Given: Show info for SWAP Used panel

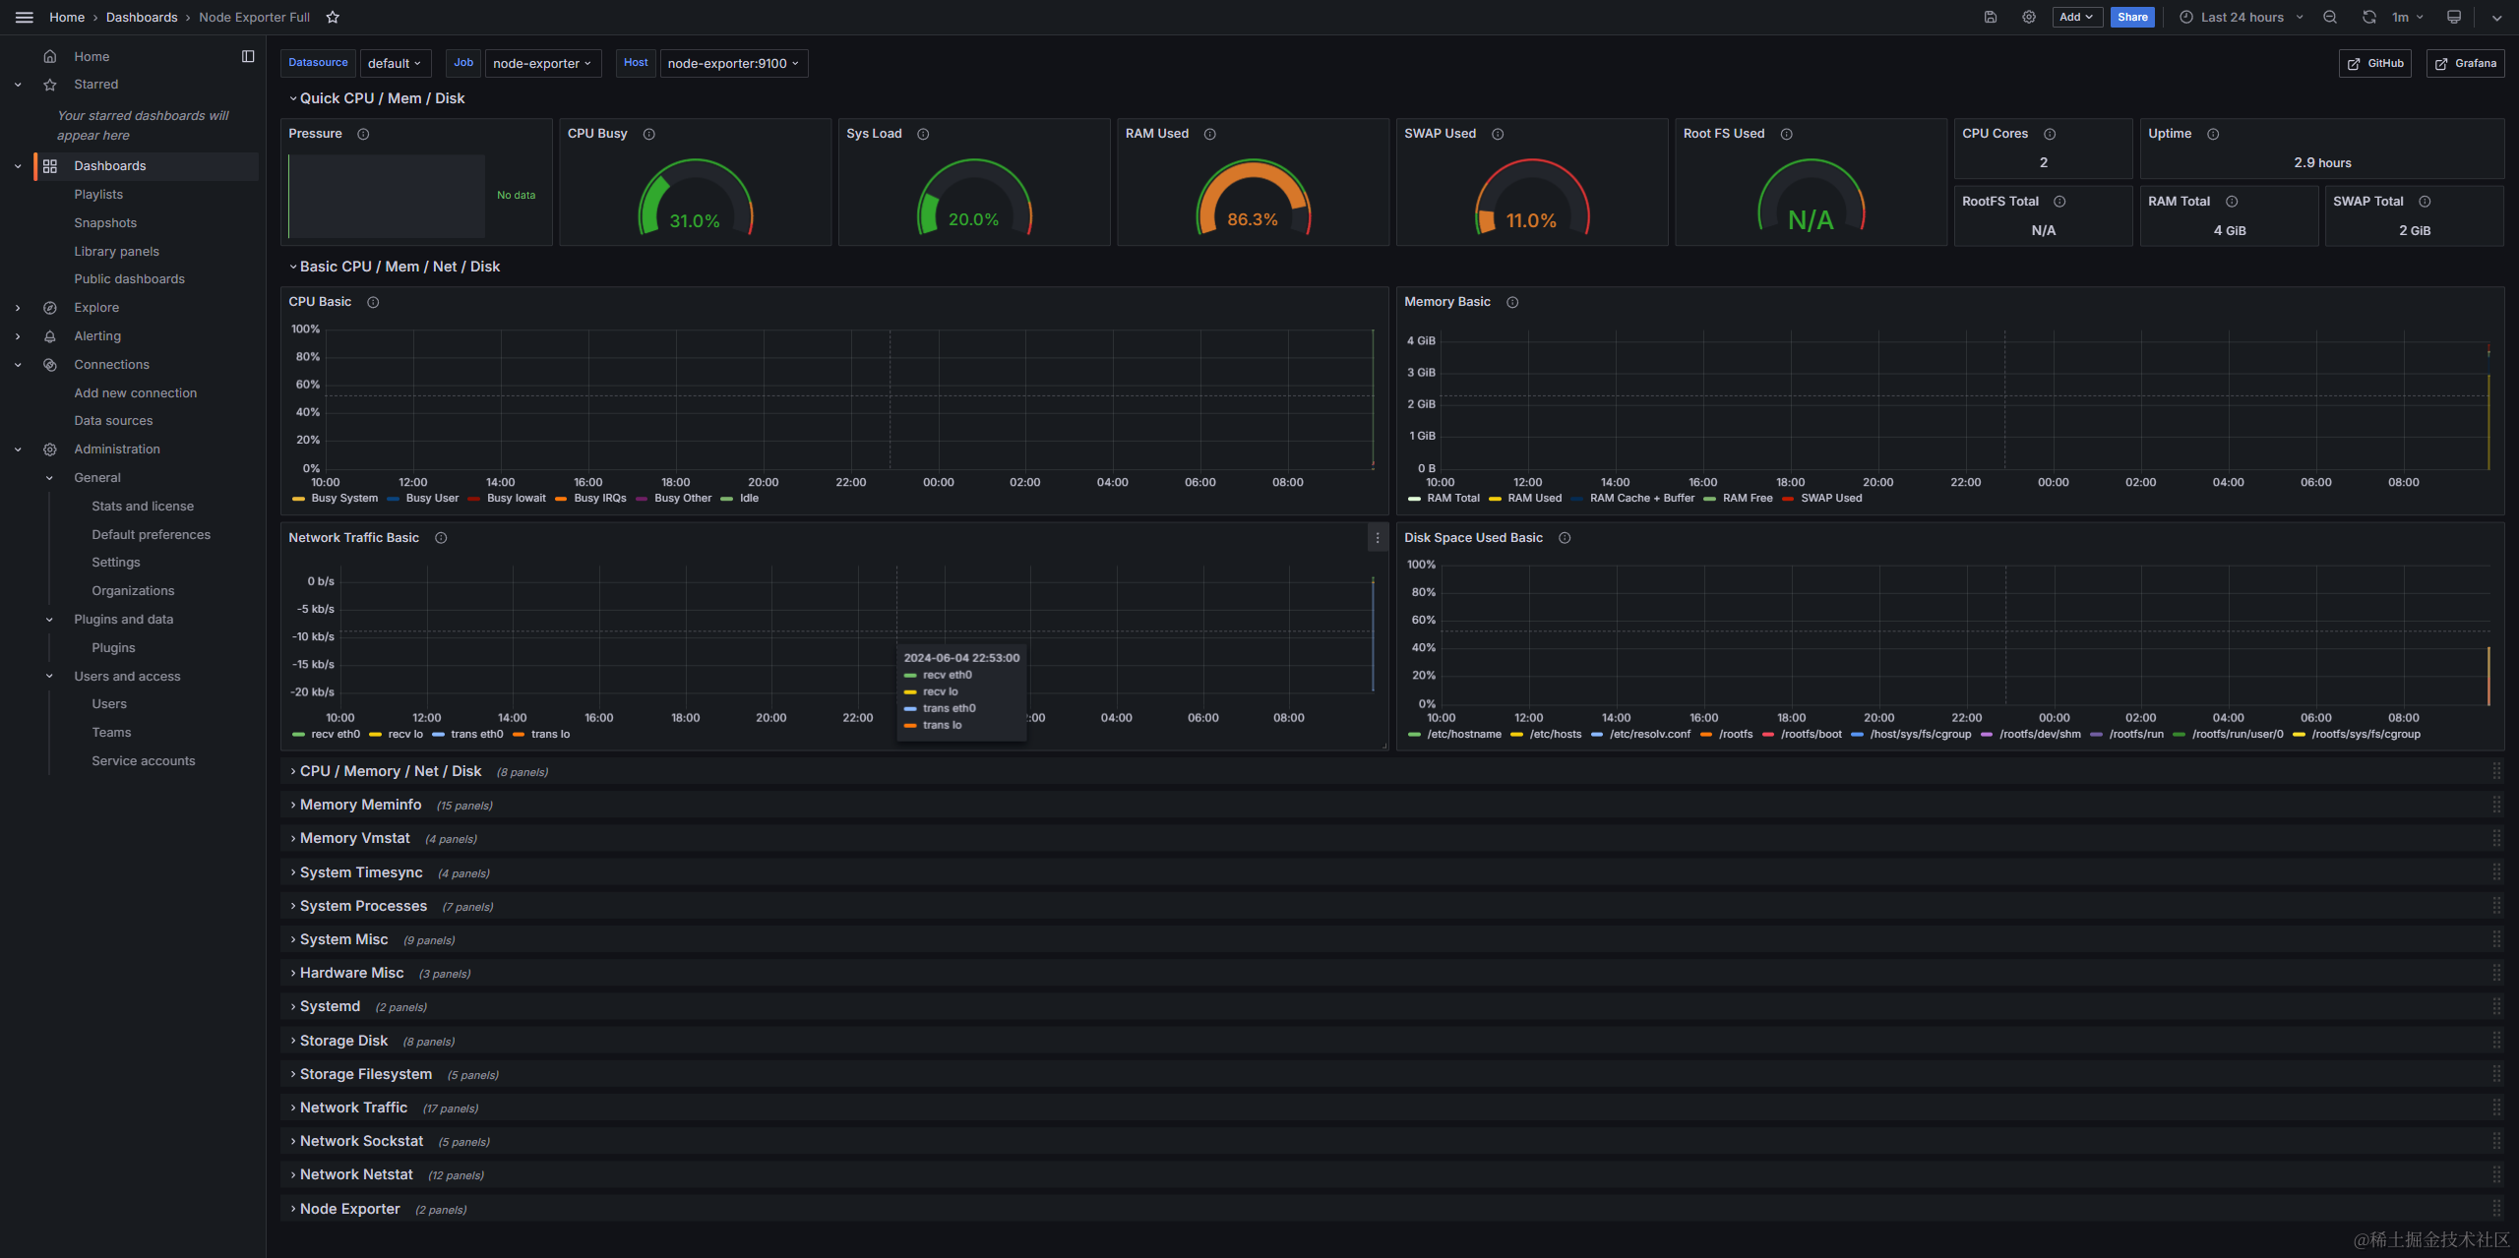Looking at the screenshot, I should pyautogui.click(x=1498, y=134).
